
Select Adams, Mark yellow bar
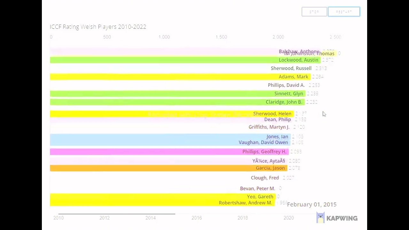(x=180, y=77)
